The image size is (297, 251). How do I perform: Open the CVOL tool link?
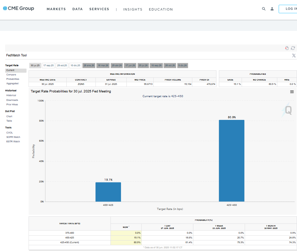pos(10,133)
